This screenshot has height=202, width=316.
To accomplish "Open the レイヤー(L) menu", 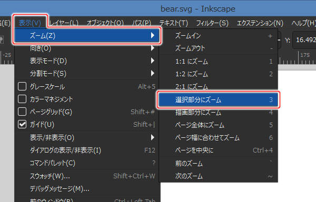I will click(64, 23).
